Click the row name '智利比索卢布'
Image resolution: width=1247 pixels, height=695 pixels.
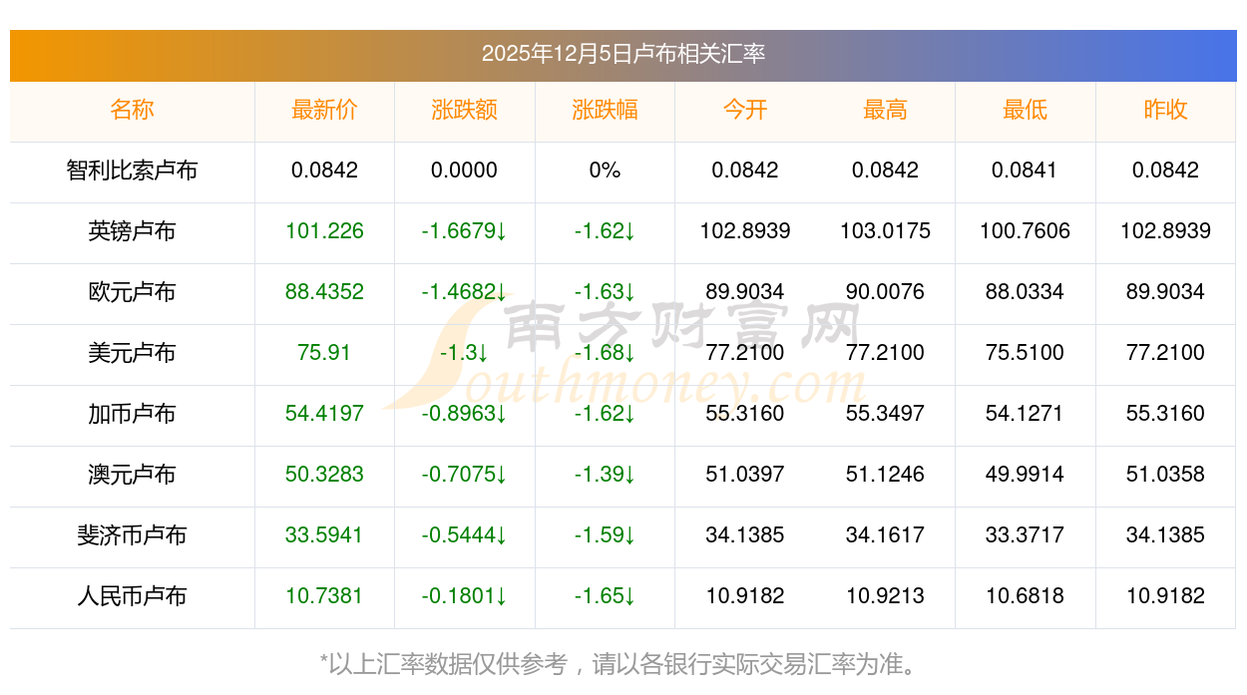coord(132,171)
